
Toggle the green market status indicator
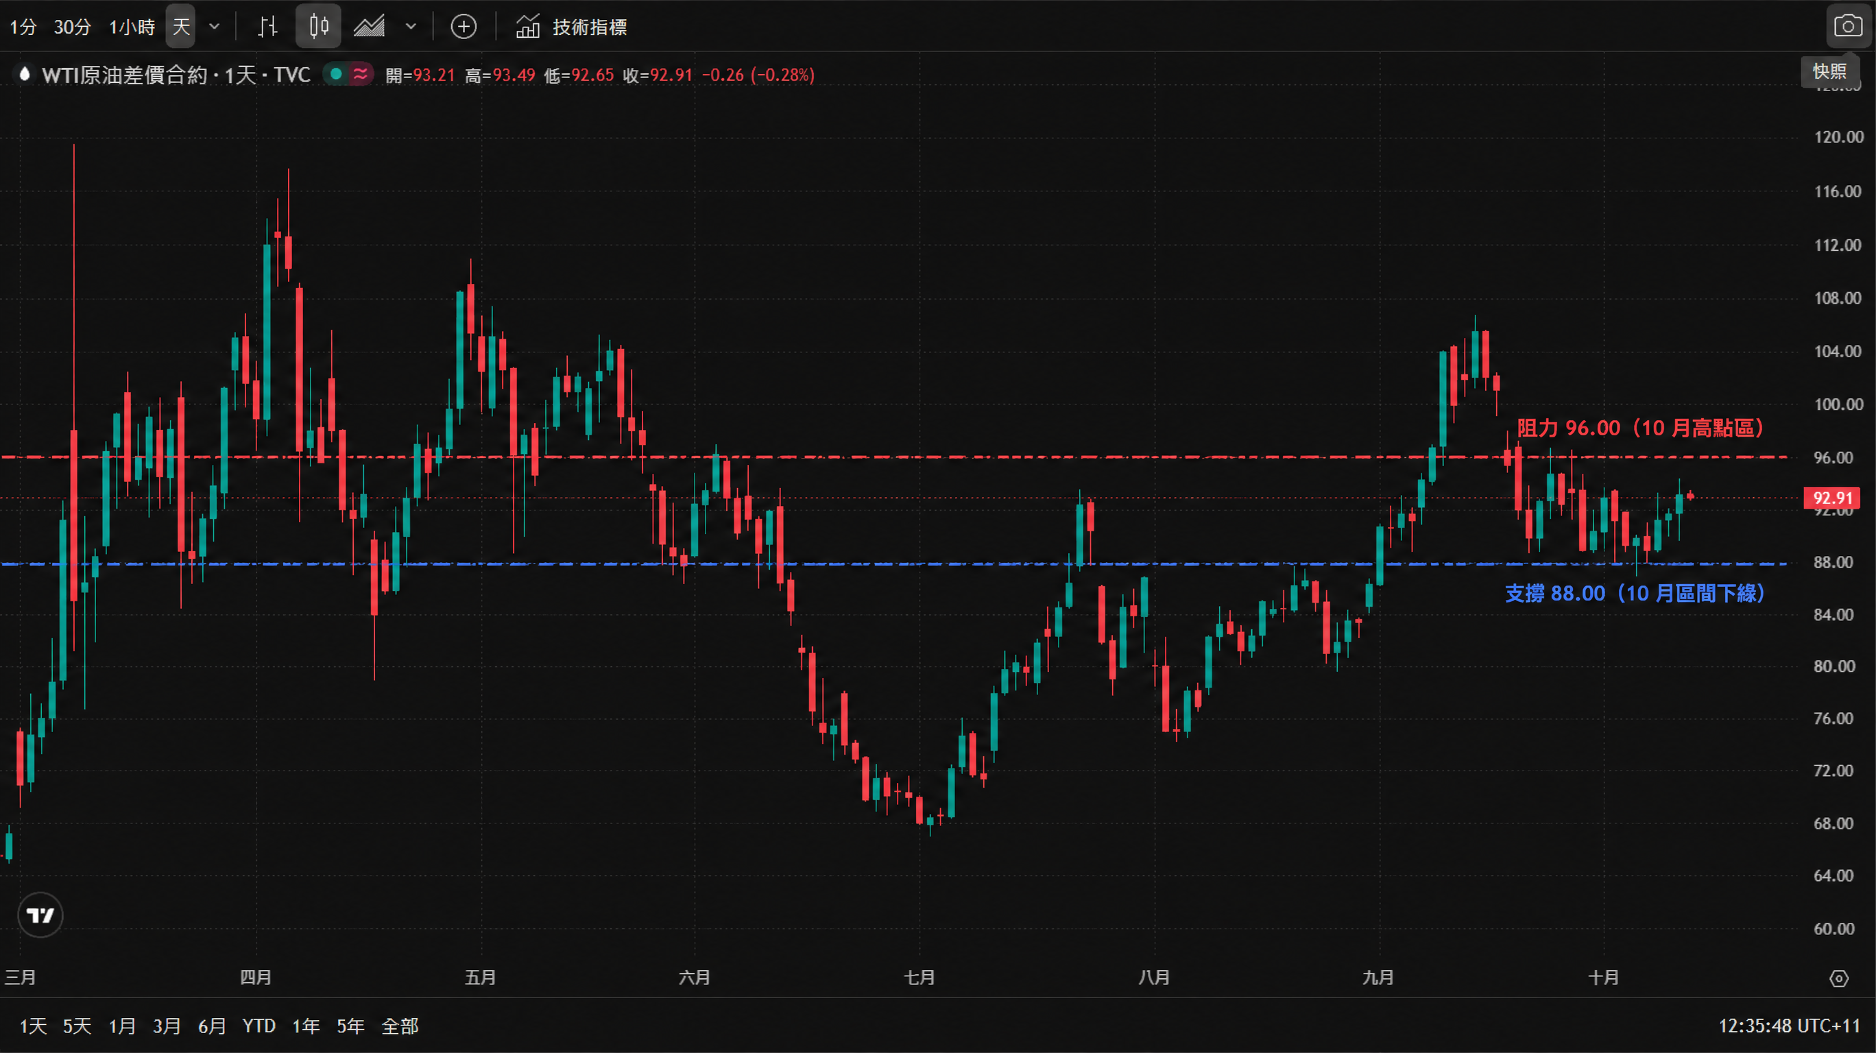[x=337, y=73]
